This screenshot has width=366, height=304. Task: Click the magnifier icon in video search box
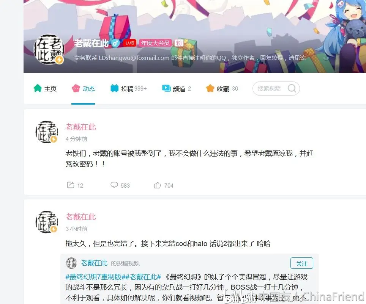coord(292,88)
